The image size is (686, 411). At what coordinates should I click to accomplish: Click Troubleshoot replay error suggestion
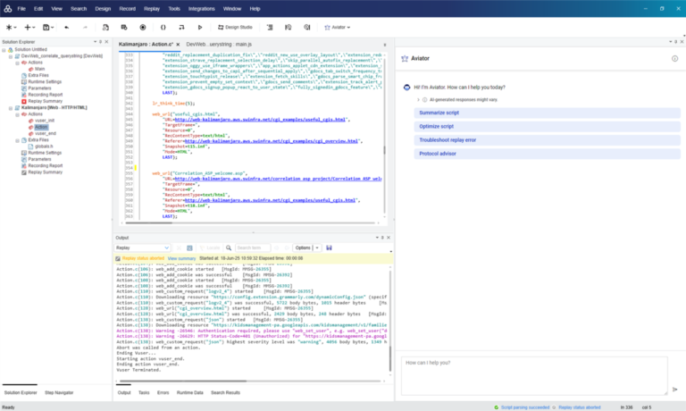click(x=547, y=140)
